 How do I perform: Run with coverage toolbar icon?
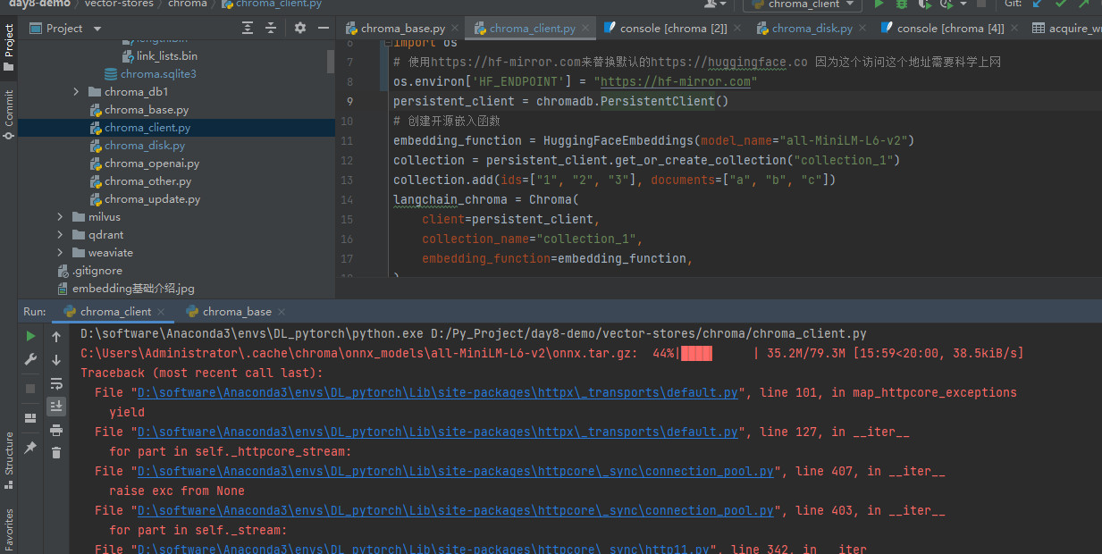925,4
